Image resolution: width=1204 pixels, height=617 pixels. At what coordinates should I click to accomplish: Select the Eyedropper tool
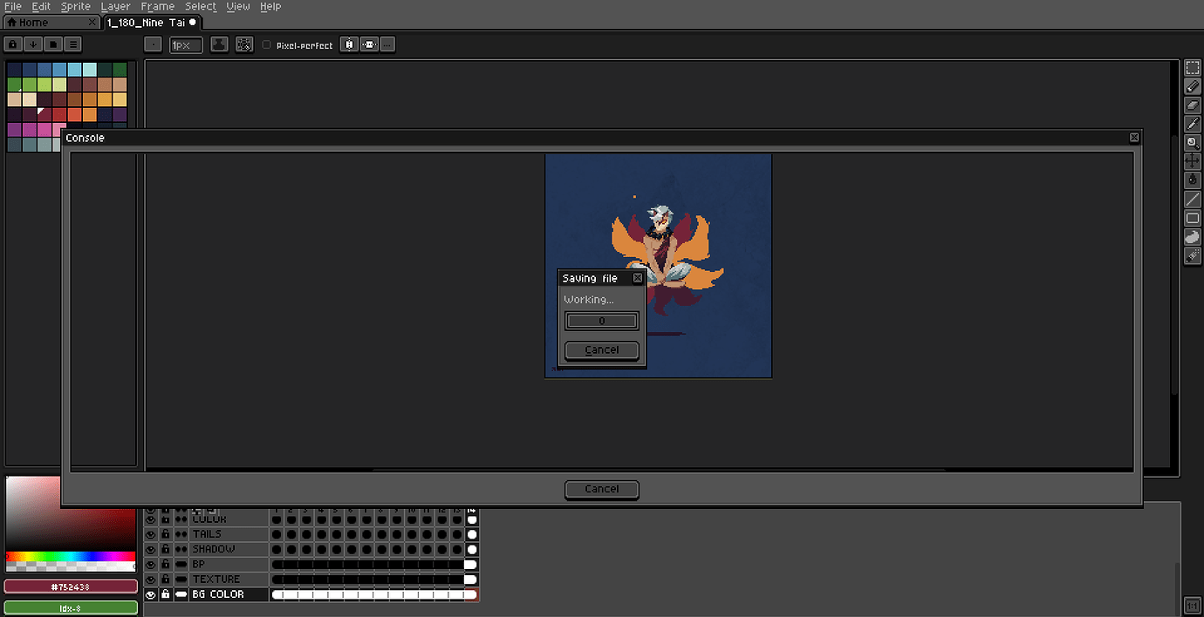click(1193, 125)
